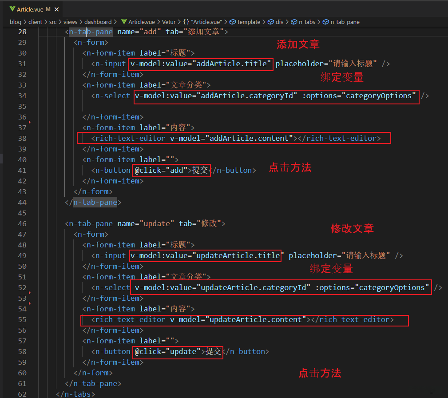Click 'addArticle.content' in line 38
448x398 pixels.
[249, 139]
